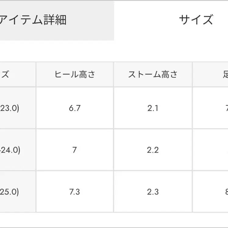The width and height of the screenshot is (228, 228).
Task: Select the 24.0) size row label
Action: pyautogui.click(x=10, y=150)
